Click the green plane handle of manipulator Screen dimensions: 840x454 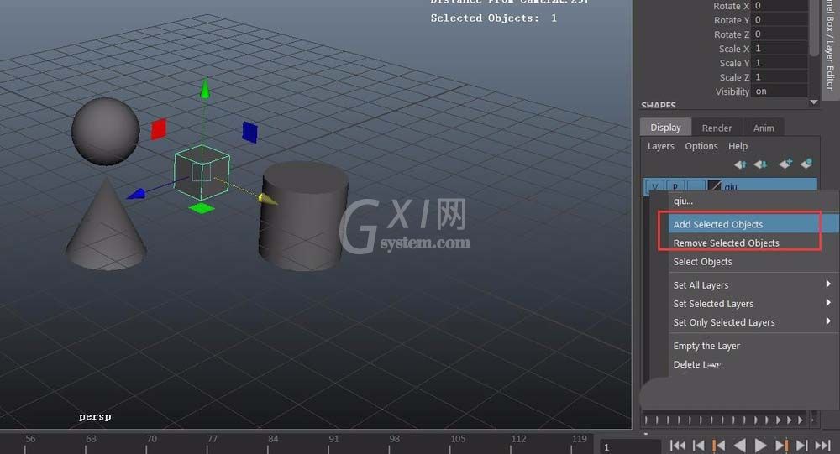[x=202, y=208]
